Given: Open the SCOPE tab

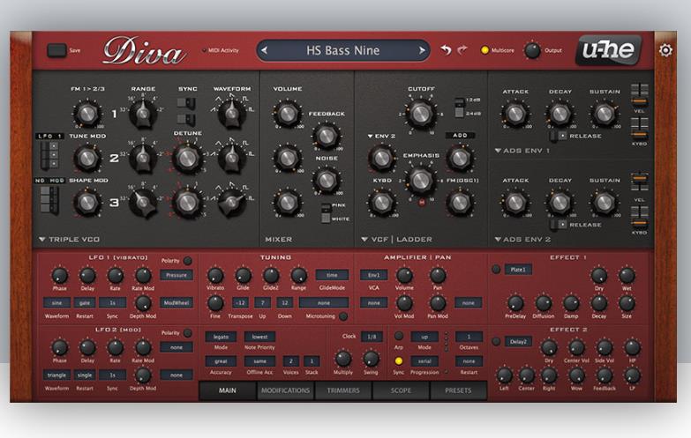Looking at the screenshot, I should [401, 390].
